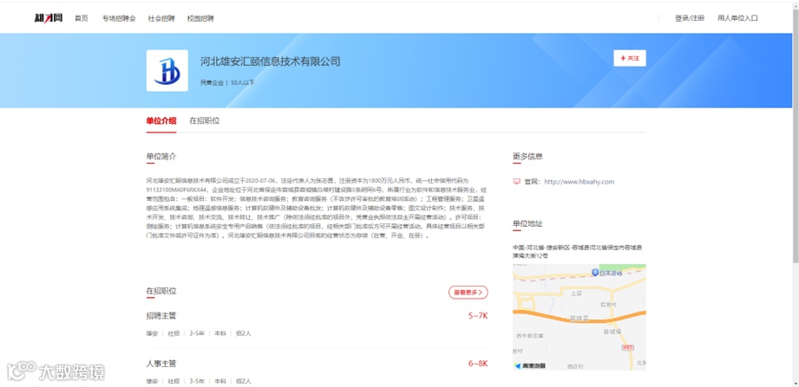Click the company name 河北雄安汇颐信息技术有限公司
Image resolution: width=799 pixels, height=387 pixels.
click(x=270, y=61)
